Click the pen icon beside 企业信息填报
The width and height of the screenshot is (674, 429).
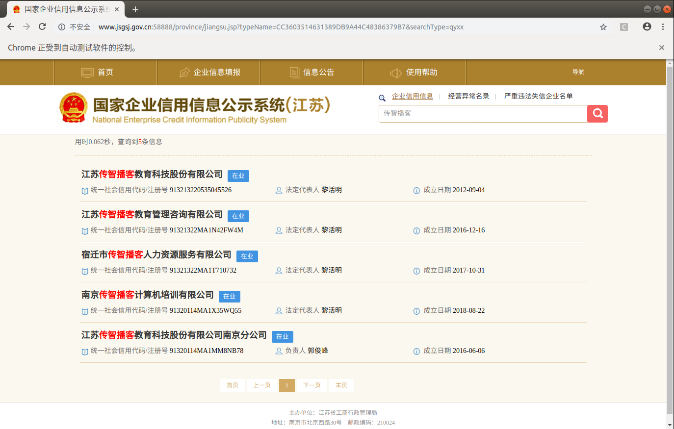(184, 73)
